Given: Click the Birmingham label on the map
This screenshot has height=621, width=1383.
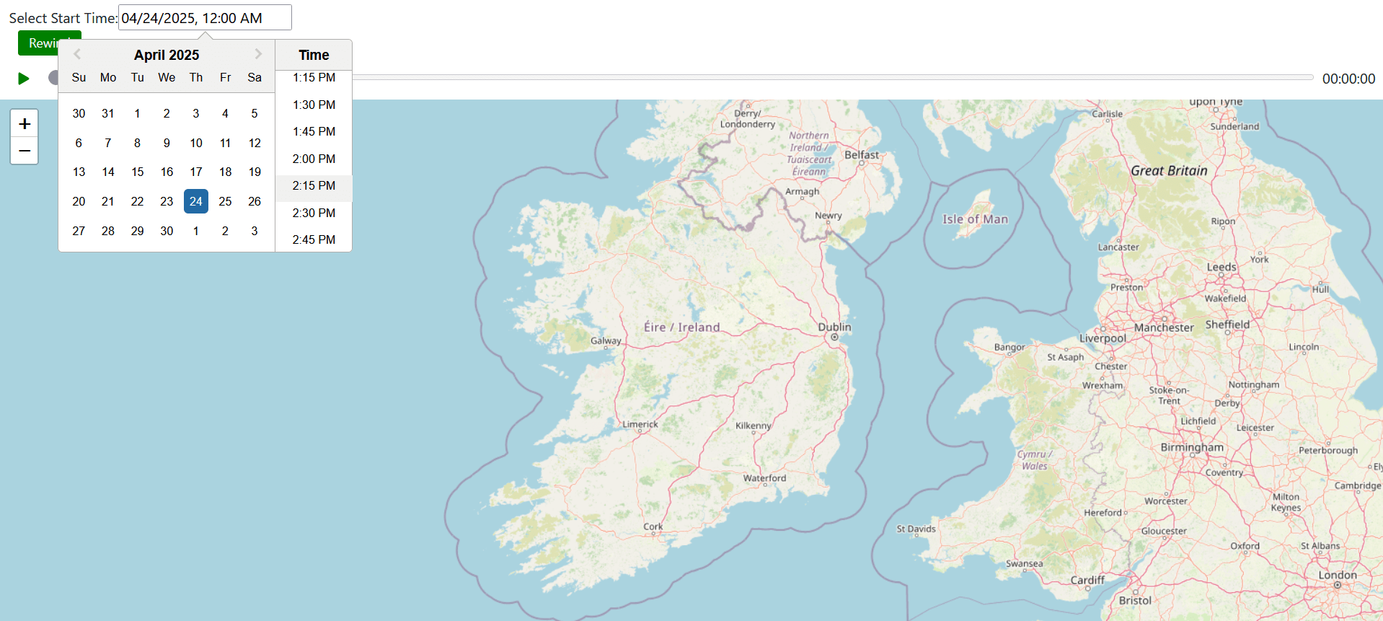Looking at the screenshot, I should 1192,447.
